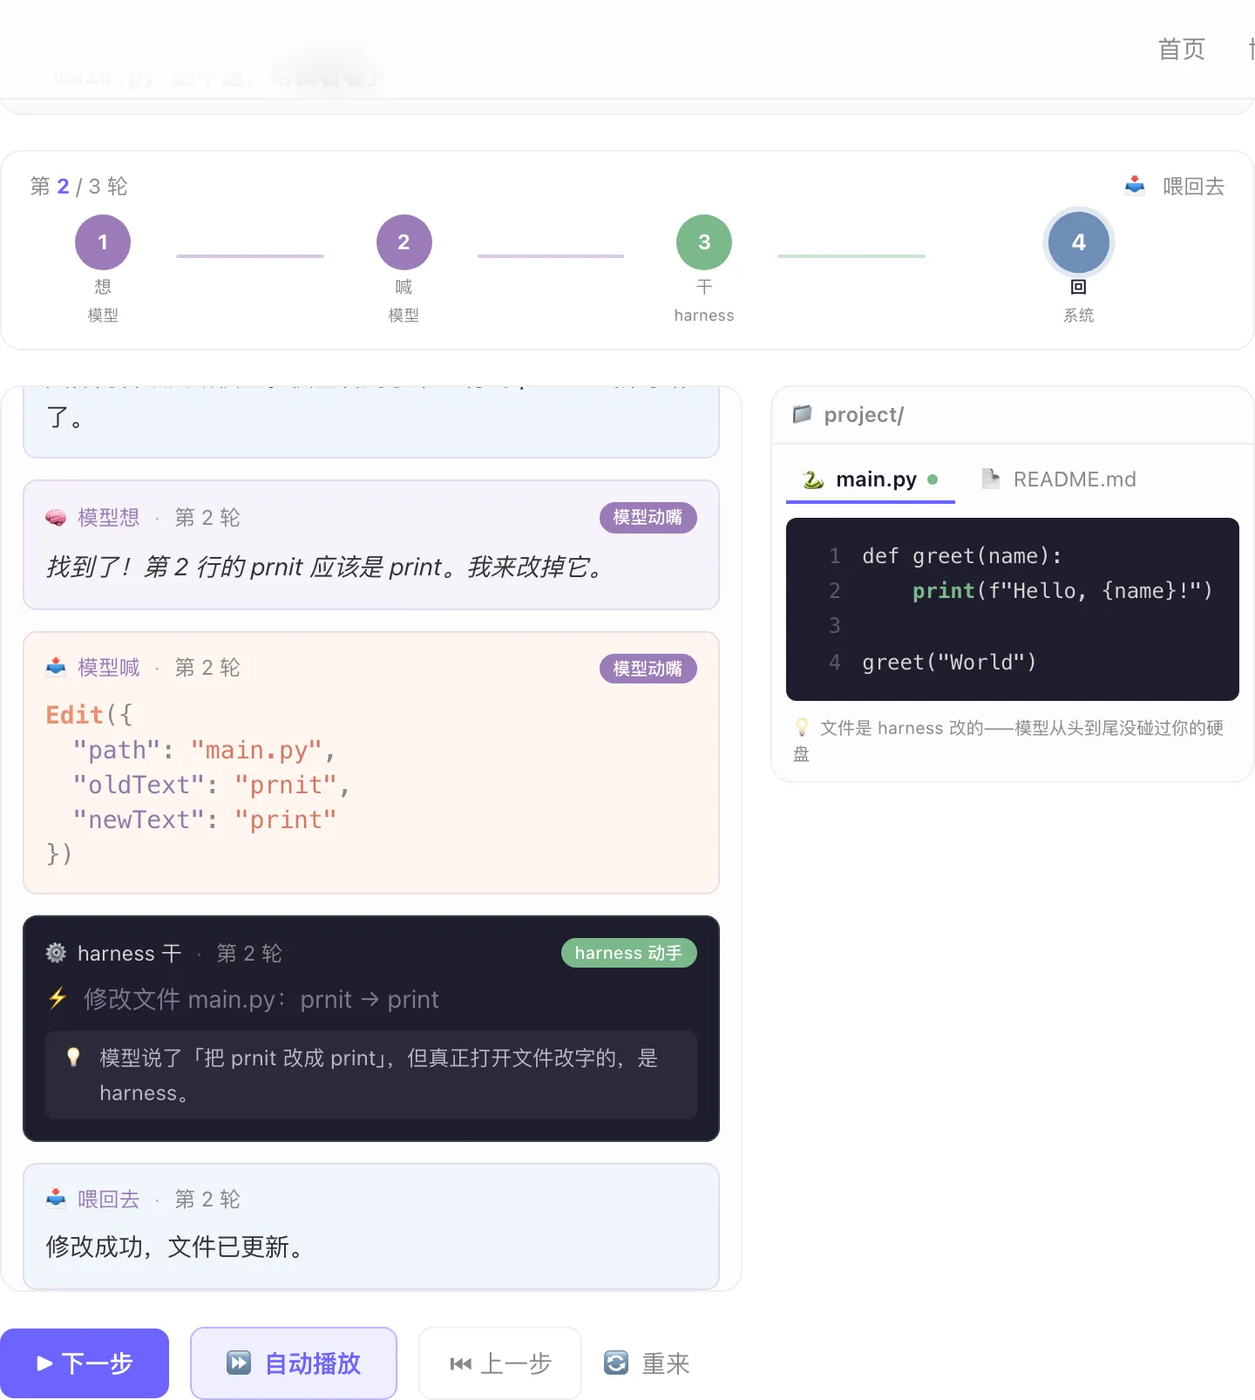Viewport: 1255px width, 1400px height.
Task: Click the "path": "main.py" line
Action: pyautogui.click(x=205, y=751)
